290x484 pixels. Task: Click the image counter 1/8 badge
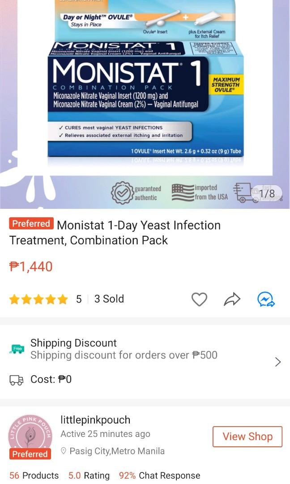(267, 194)
